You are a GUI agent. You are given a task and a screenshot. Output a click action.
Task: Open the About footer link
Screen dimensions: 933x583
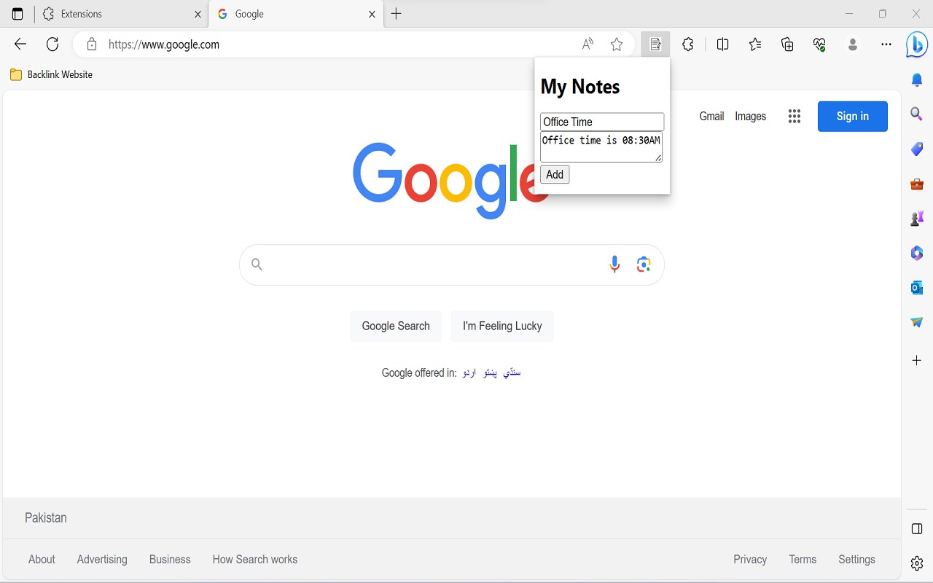coord(42,559)
